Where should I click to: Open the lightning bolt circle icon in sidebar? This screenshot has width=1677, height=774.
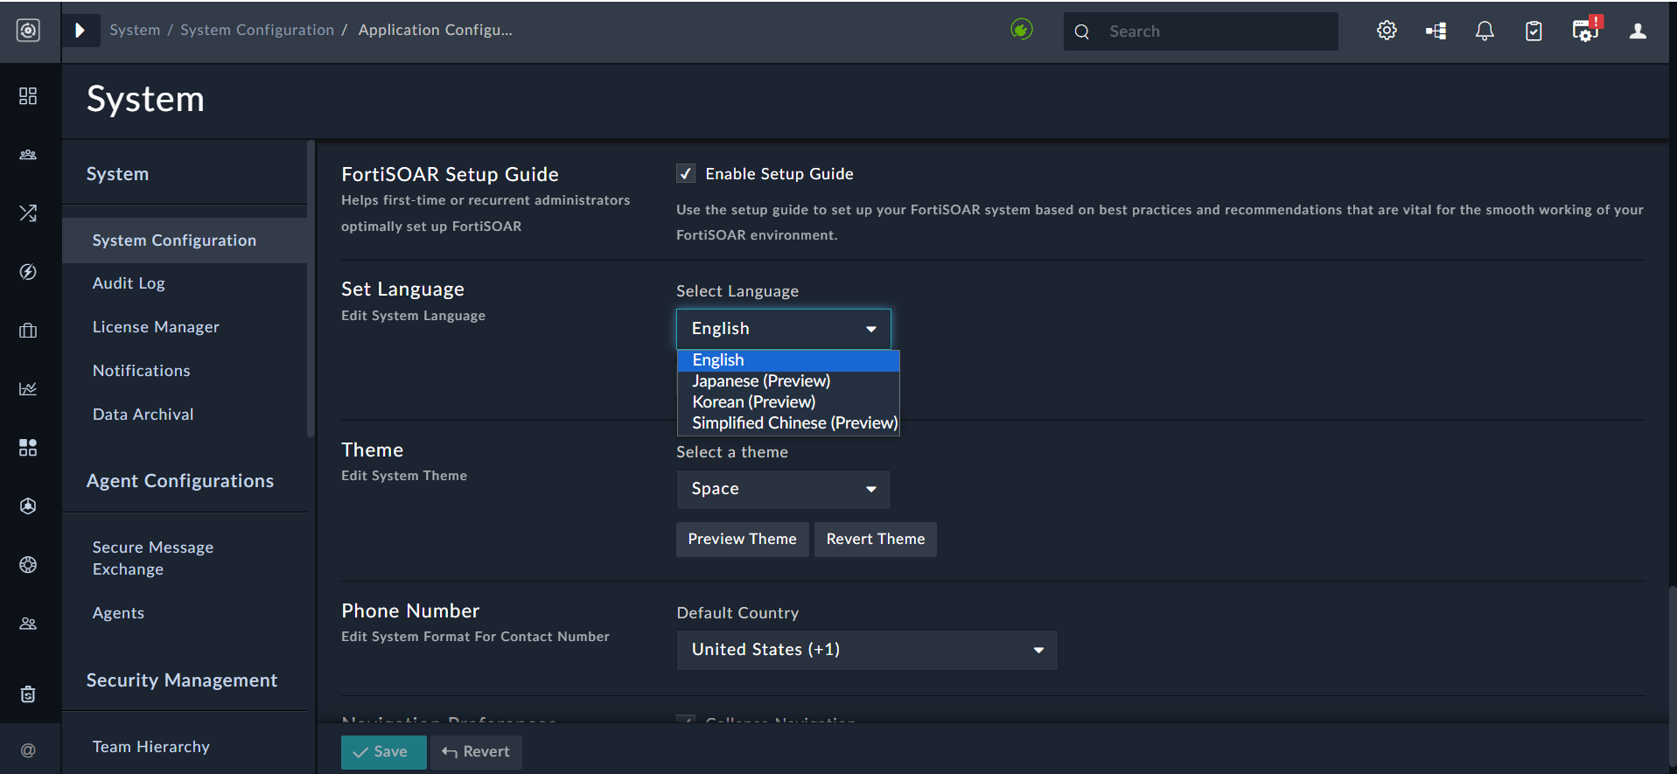28,272
